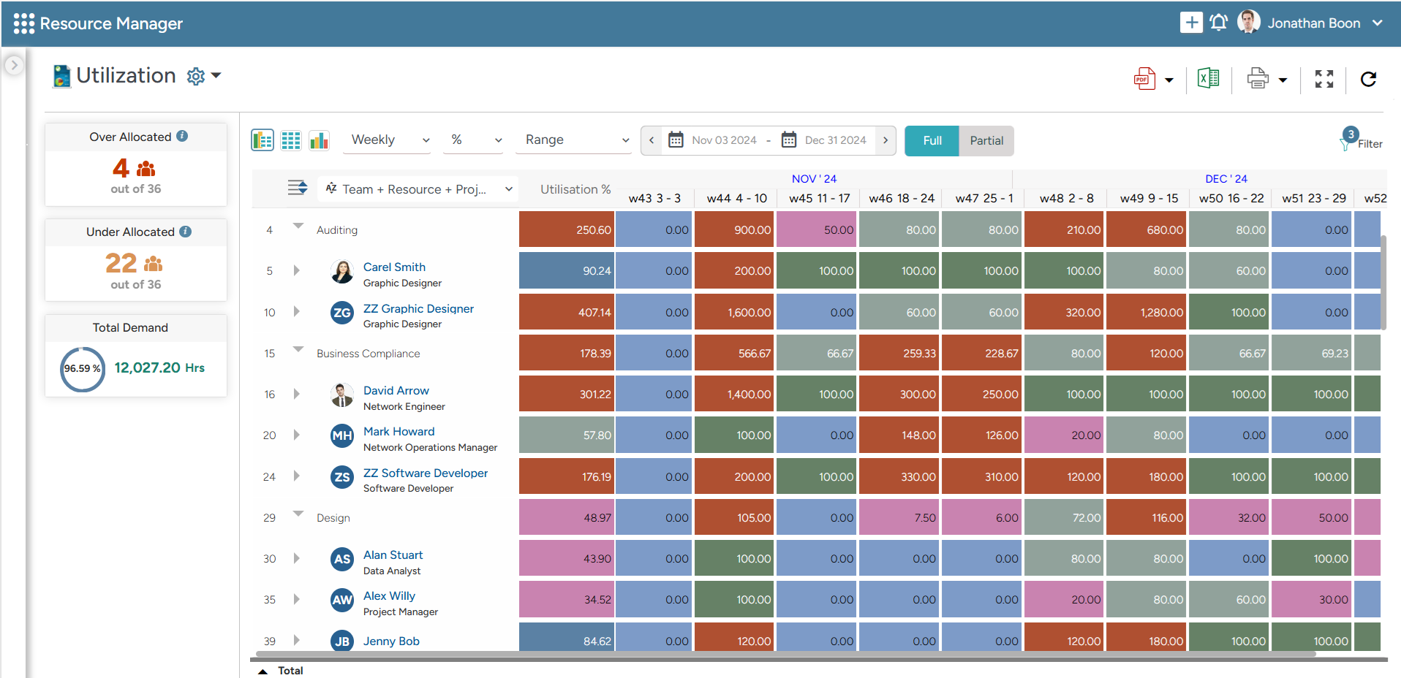Image resolution: width=1401 pixels, height=678 pixels.
Task: Open David Arrow's profile link
Action: pos(396,390)
